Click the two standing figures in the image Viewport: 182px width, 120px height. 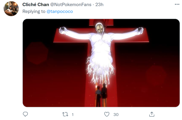pyautogui.click(x=101, y=95)
